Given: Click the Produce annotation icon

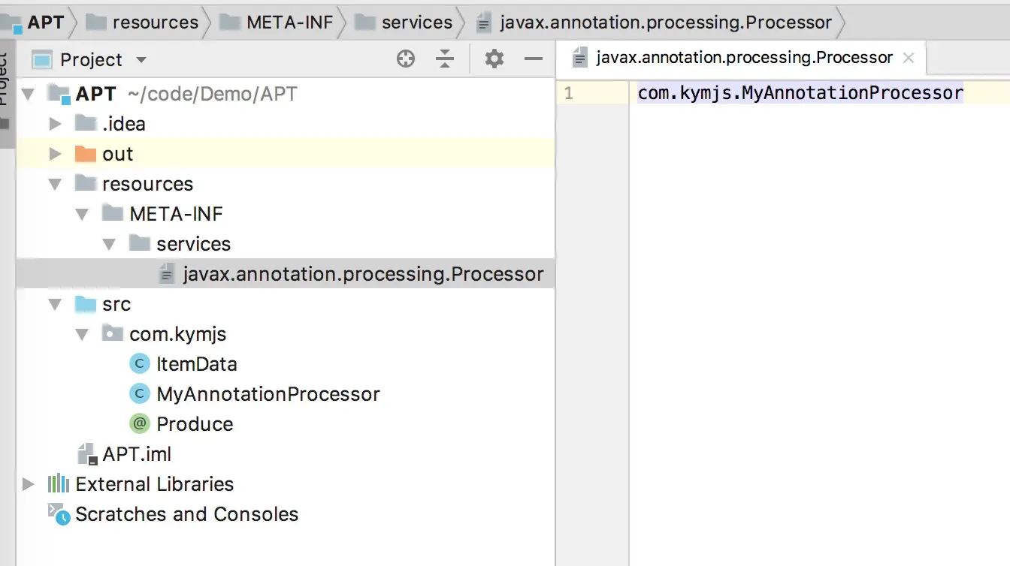Looking at the screenshot, I should 139,424.
